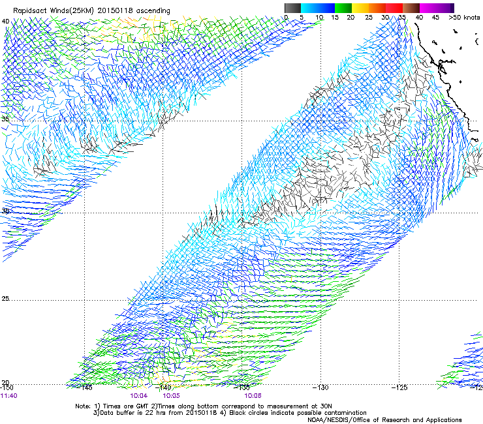Click the legend's '20' knots label
The image size is (483, 424).
tap(351, 18)
